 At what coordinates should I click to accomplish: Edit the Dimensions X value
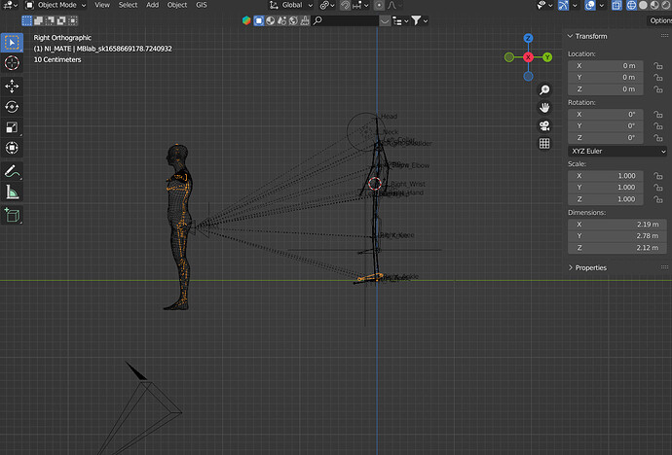pyautogui.click(x=617, y=225)
